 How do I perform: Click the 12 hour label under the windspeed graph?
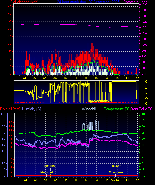[76, 78]
